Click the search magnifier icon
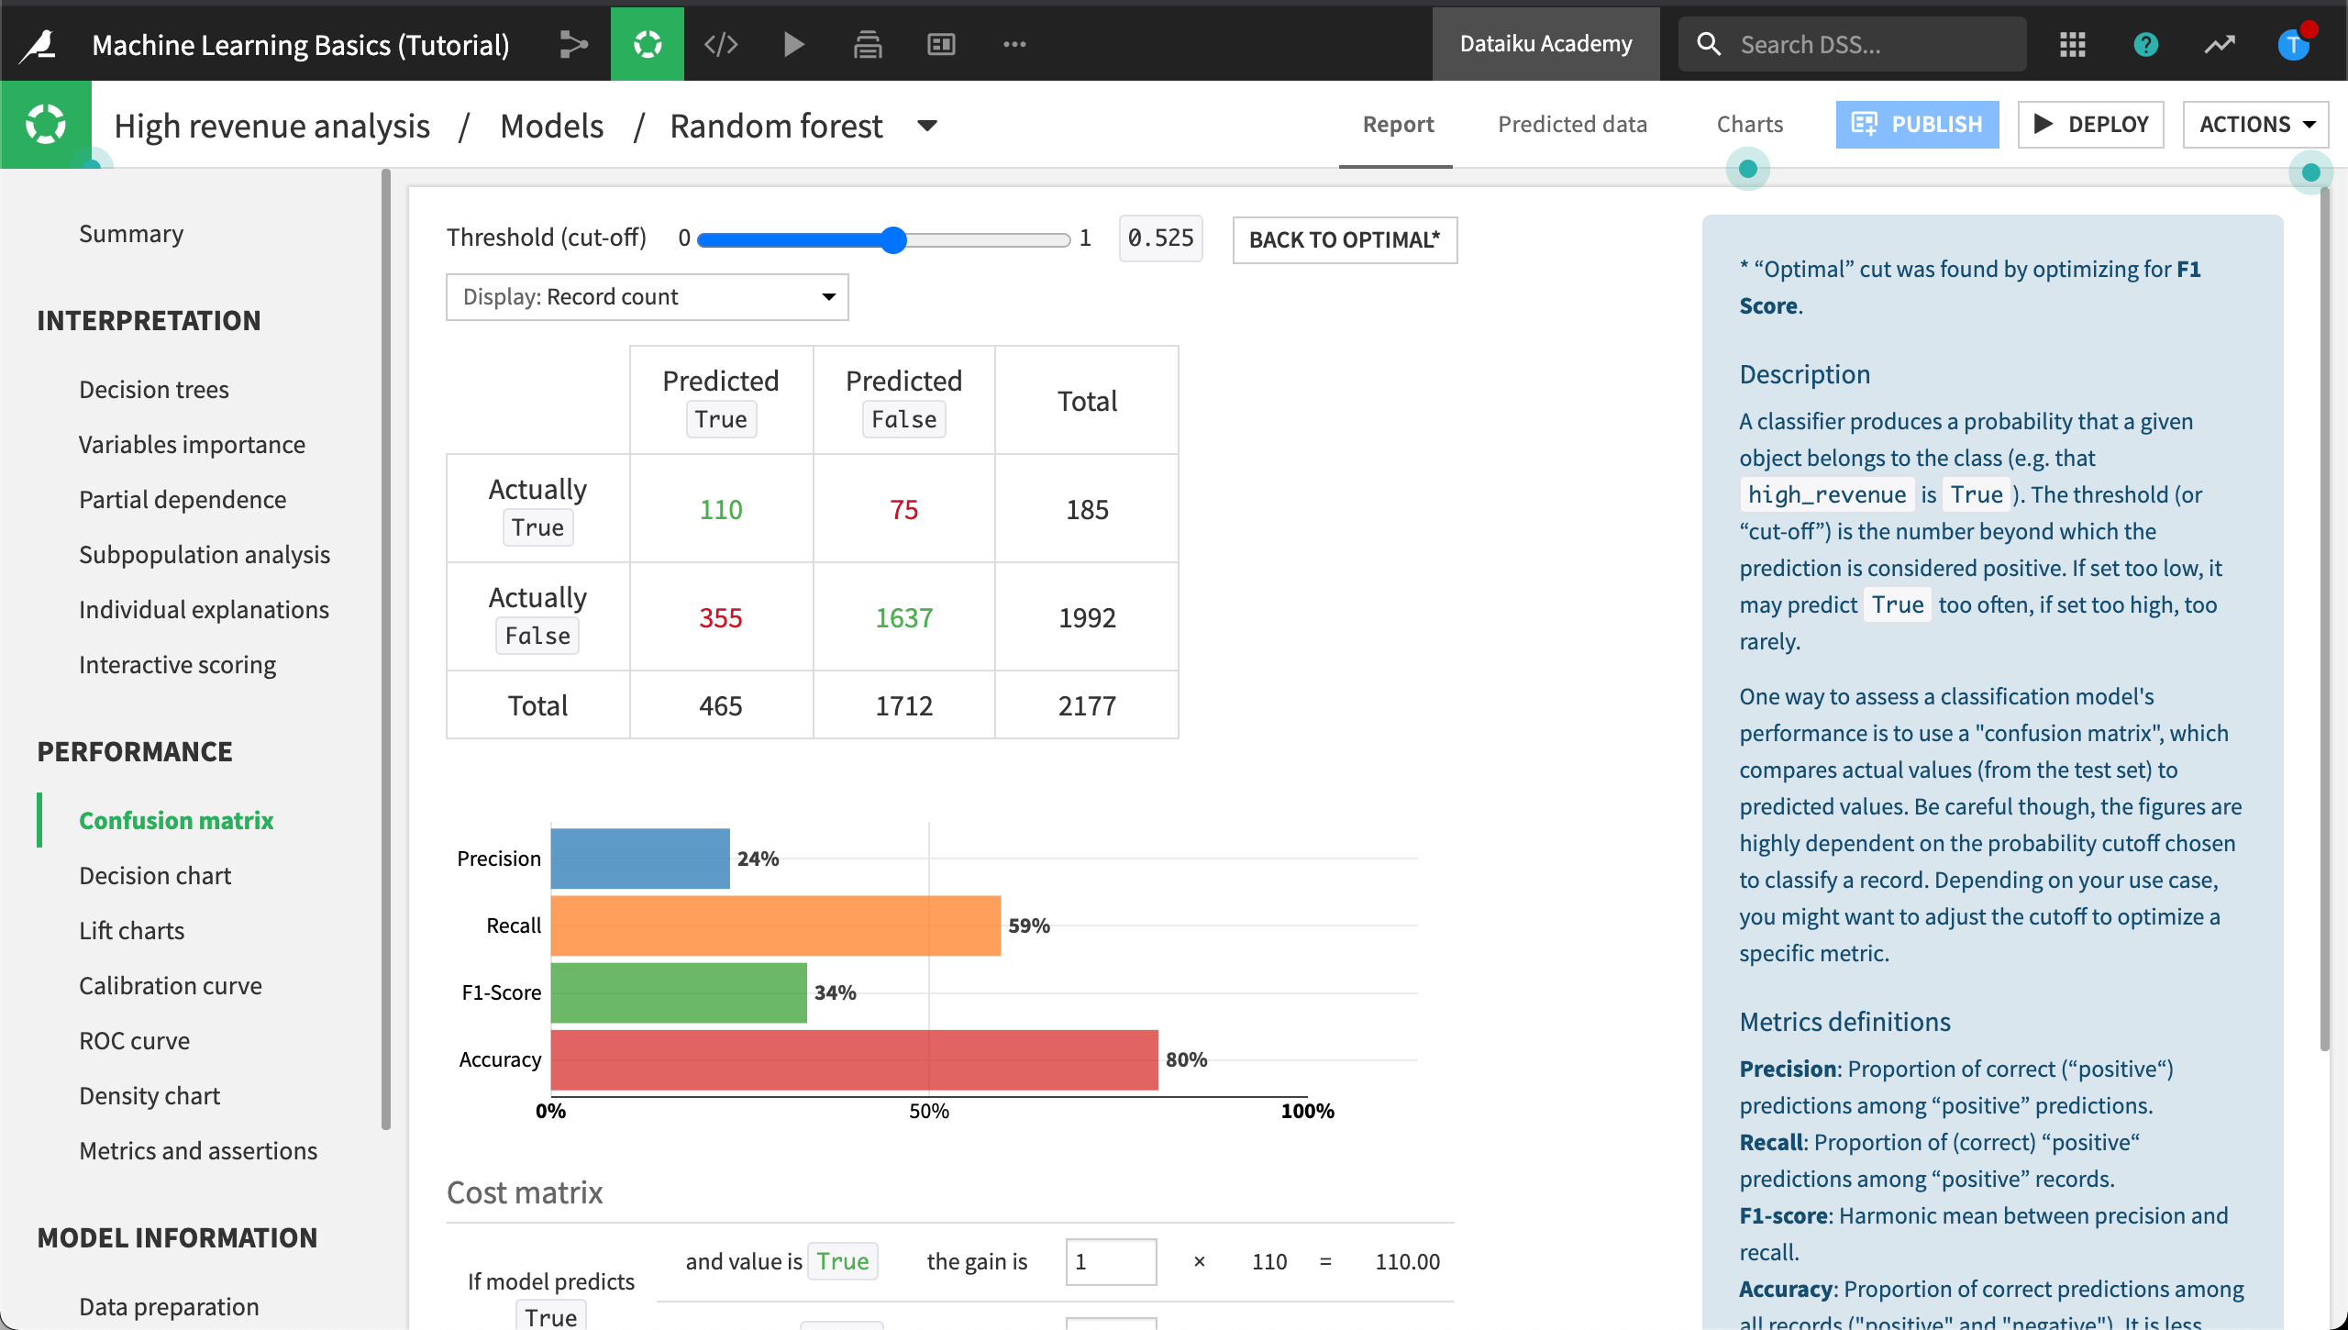The width and height of the screenshot is (2348, 1330). click(x=1709, y=44)
